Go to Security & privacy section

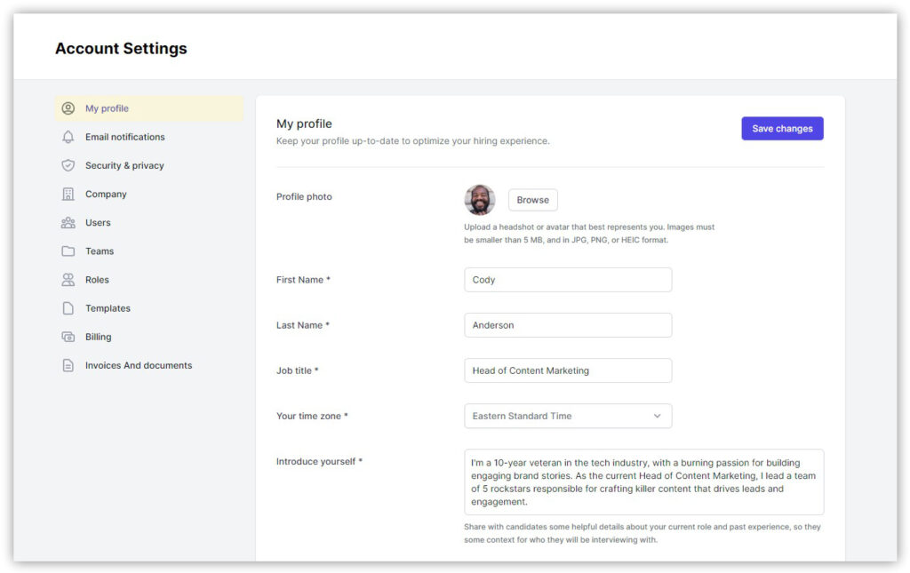tap(124, 165)
